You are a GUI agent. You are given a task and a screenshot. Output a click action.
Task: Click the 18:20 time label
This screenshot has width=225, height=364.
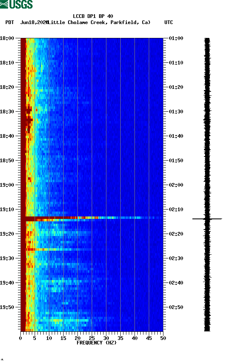(7, 87)
